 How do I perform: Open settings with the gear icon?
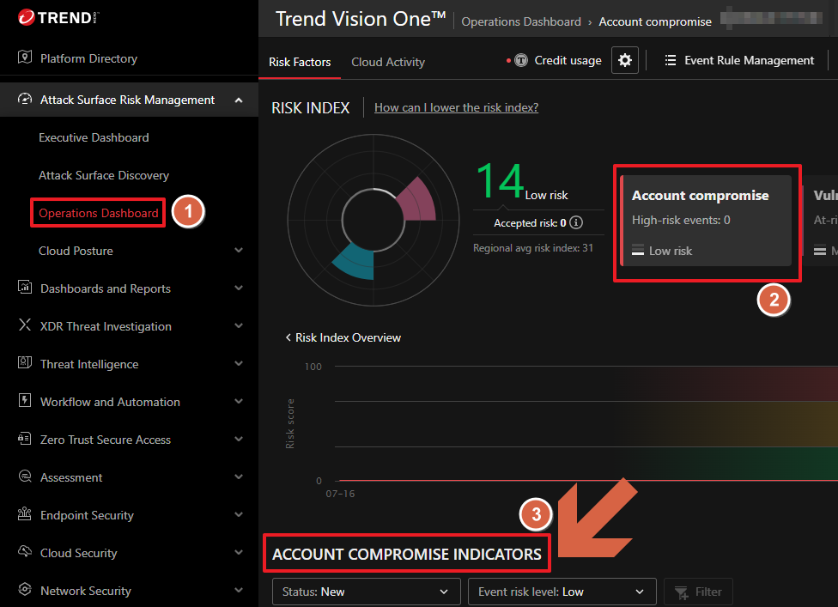point(625,61)
